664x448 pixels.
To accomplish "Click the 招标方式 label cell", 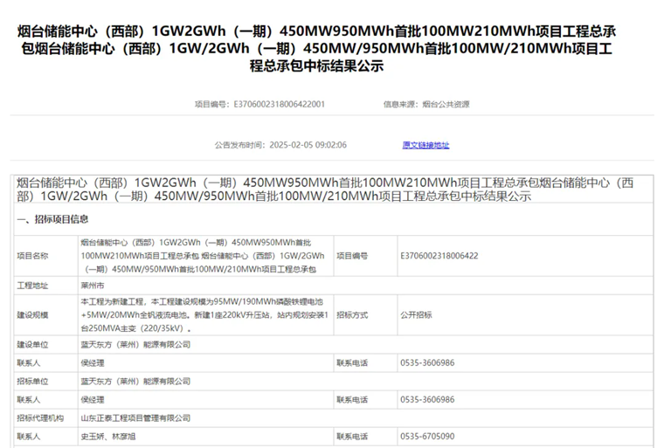I will pyautogui.click(x=352, y=314).
